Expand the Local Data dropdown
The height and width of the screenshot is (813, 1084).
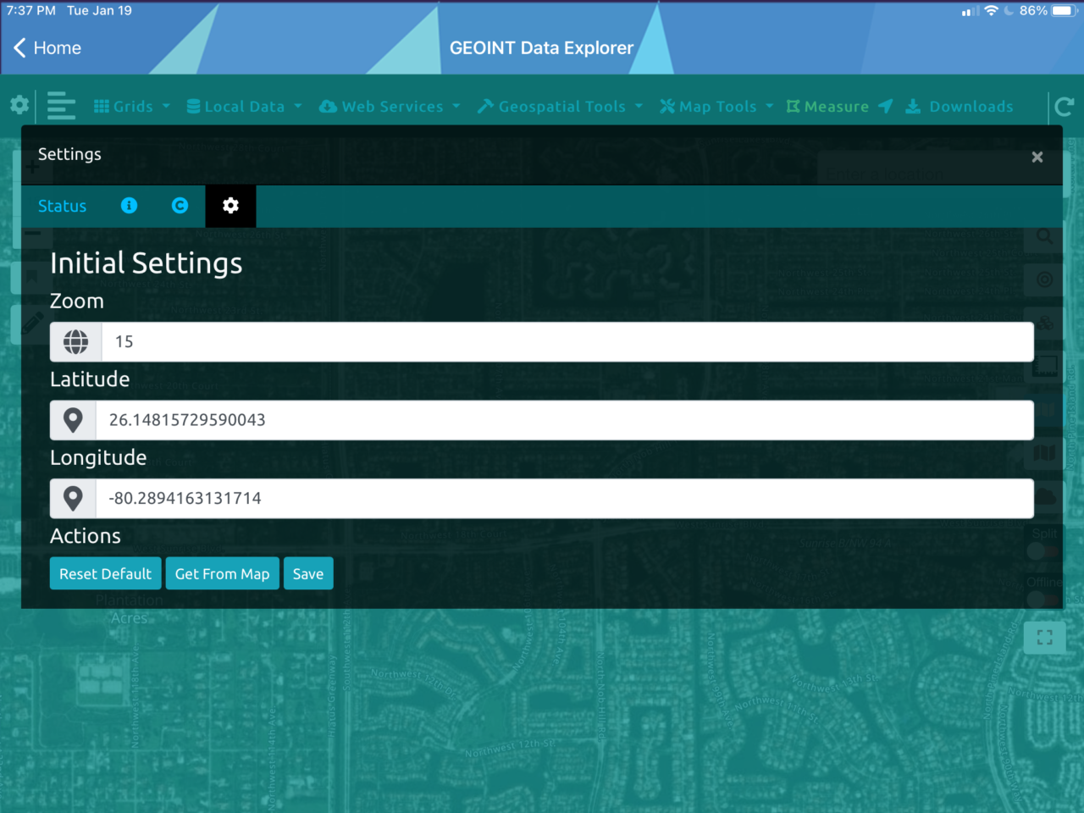pyautogui.click(x=244, y=107)
